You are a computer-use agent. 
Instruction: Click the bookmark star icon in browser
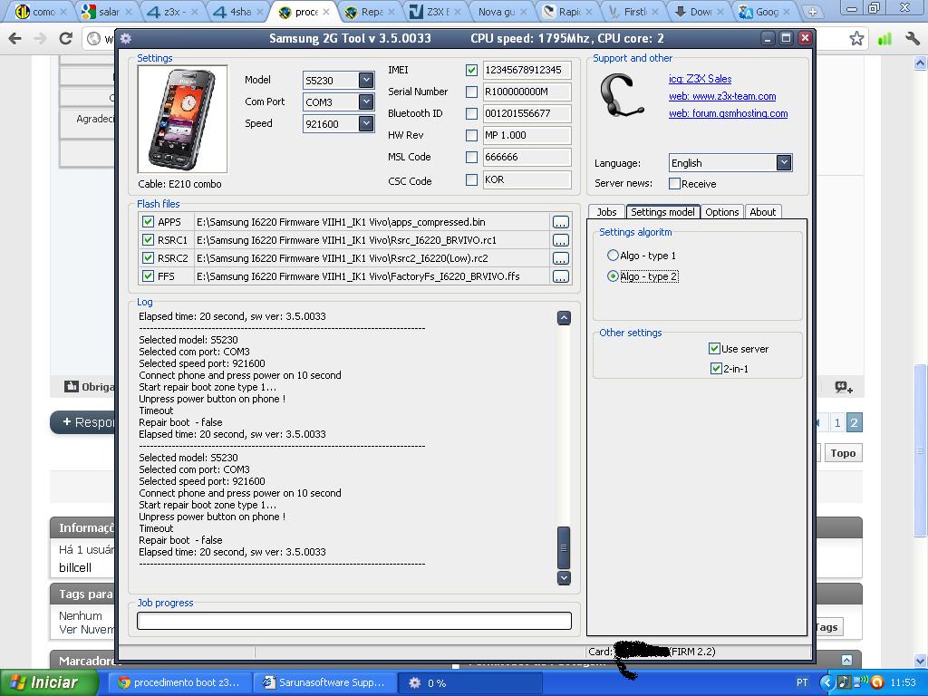coord(856,39)
